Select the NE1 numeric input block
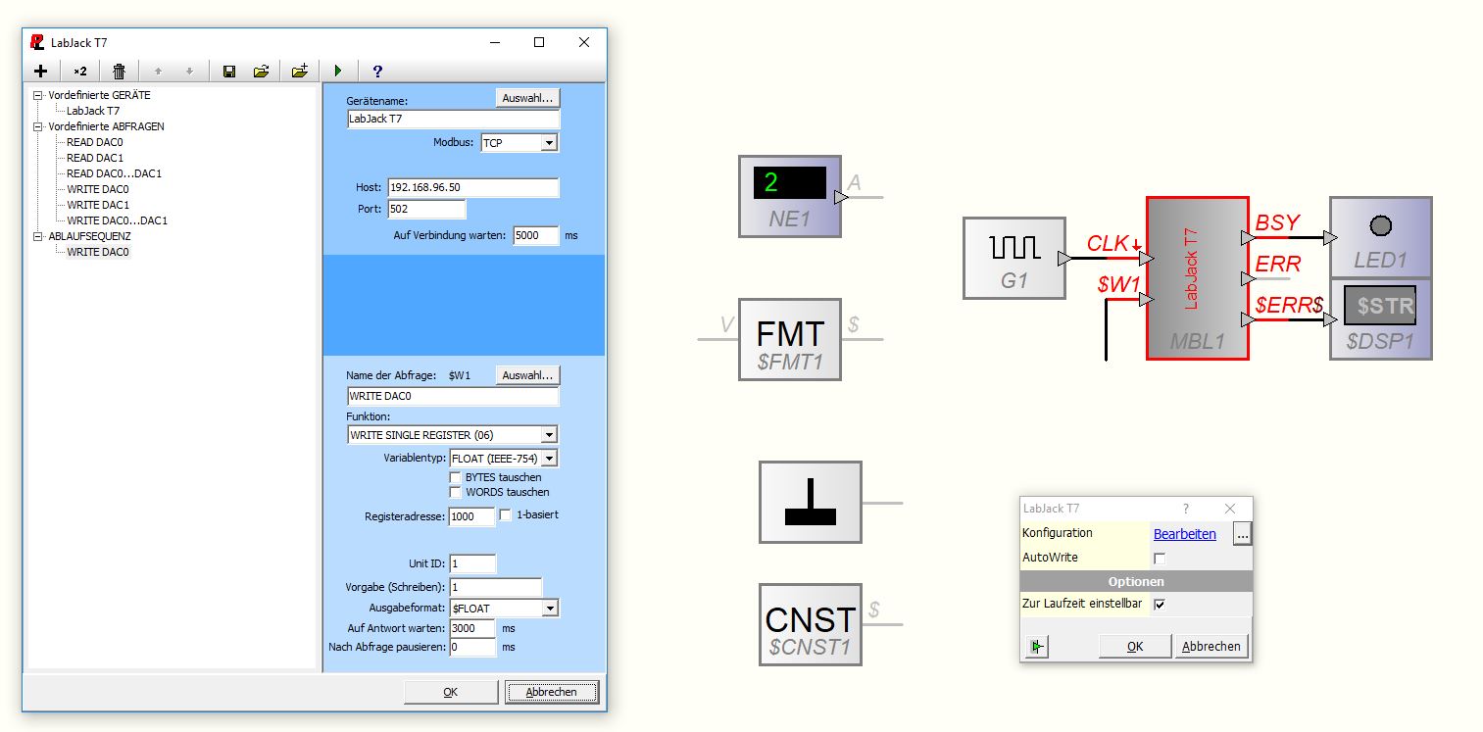Viewport: 1483px width, 732px height. [790, 196]
